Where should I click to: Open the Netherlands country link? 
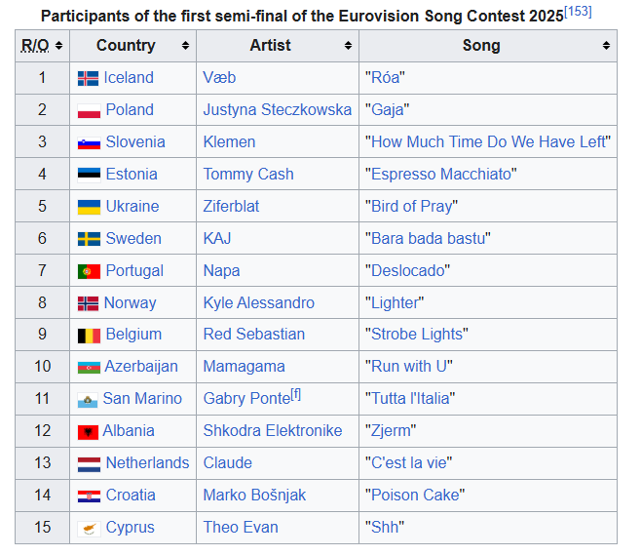tap(147, 463)
